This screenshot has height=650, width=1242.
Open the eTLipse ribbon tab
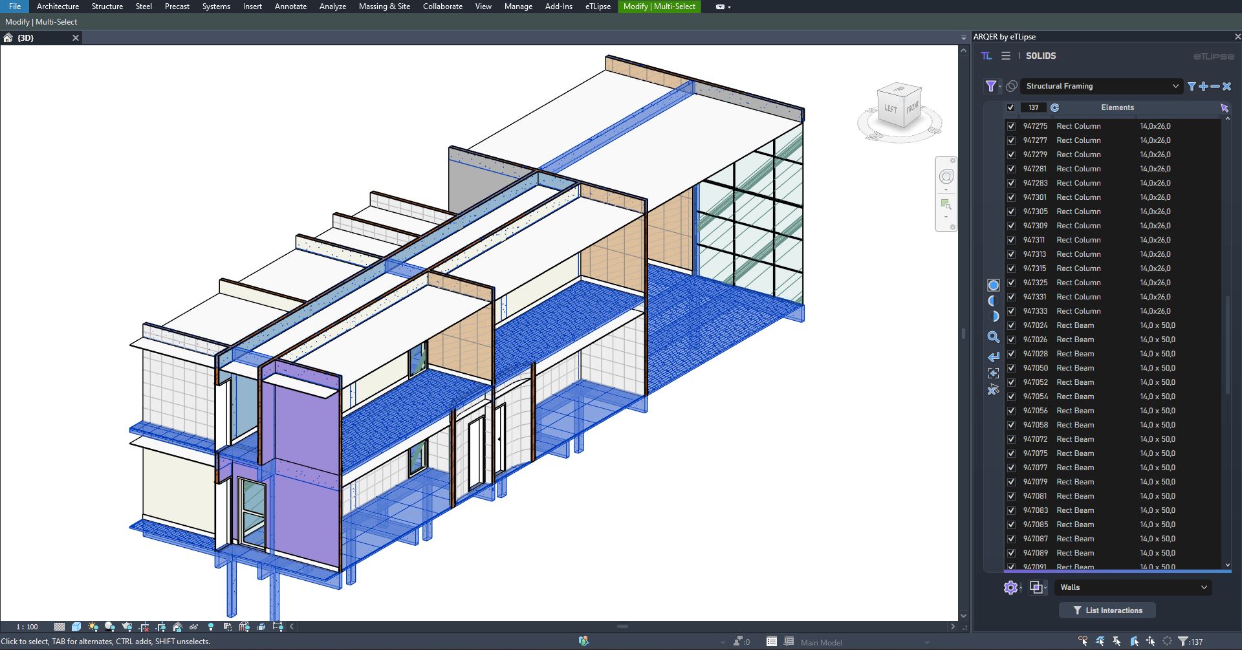tap(598, 6)
